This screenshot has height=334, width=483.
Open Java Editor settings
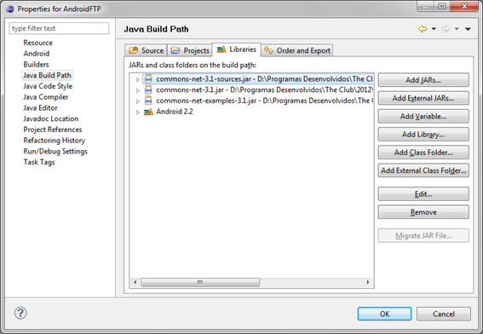tap(40, 108)
